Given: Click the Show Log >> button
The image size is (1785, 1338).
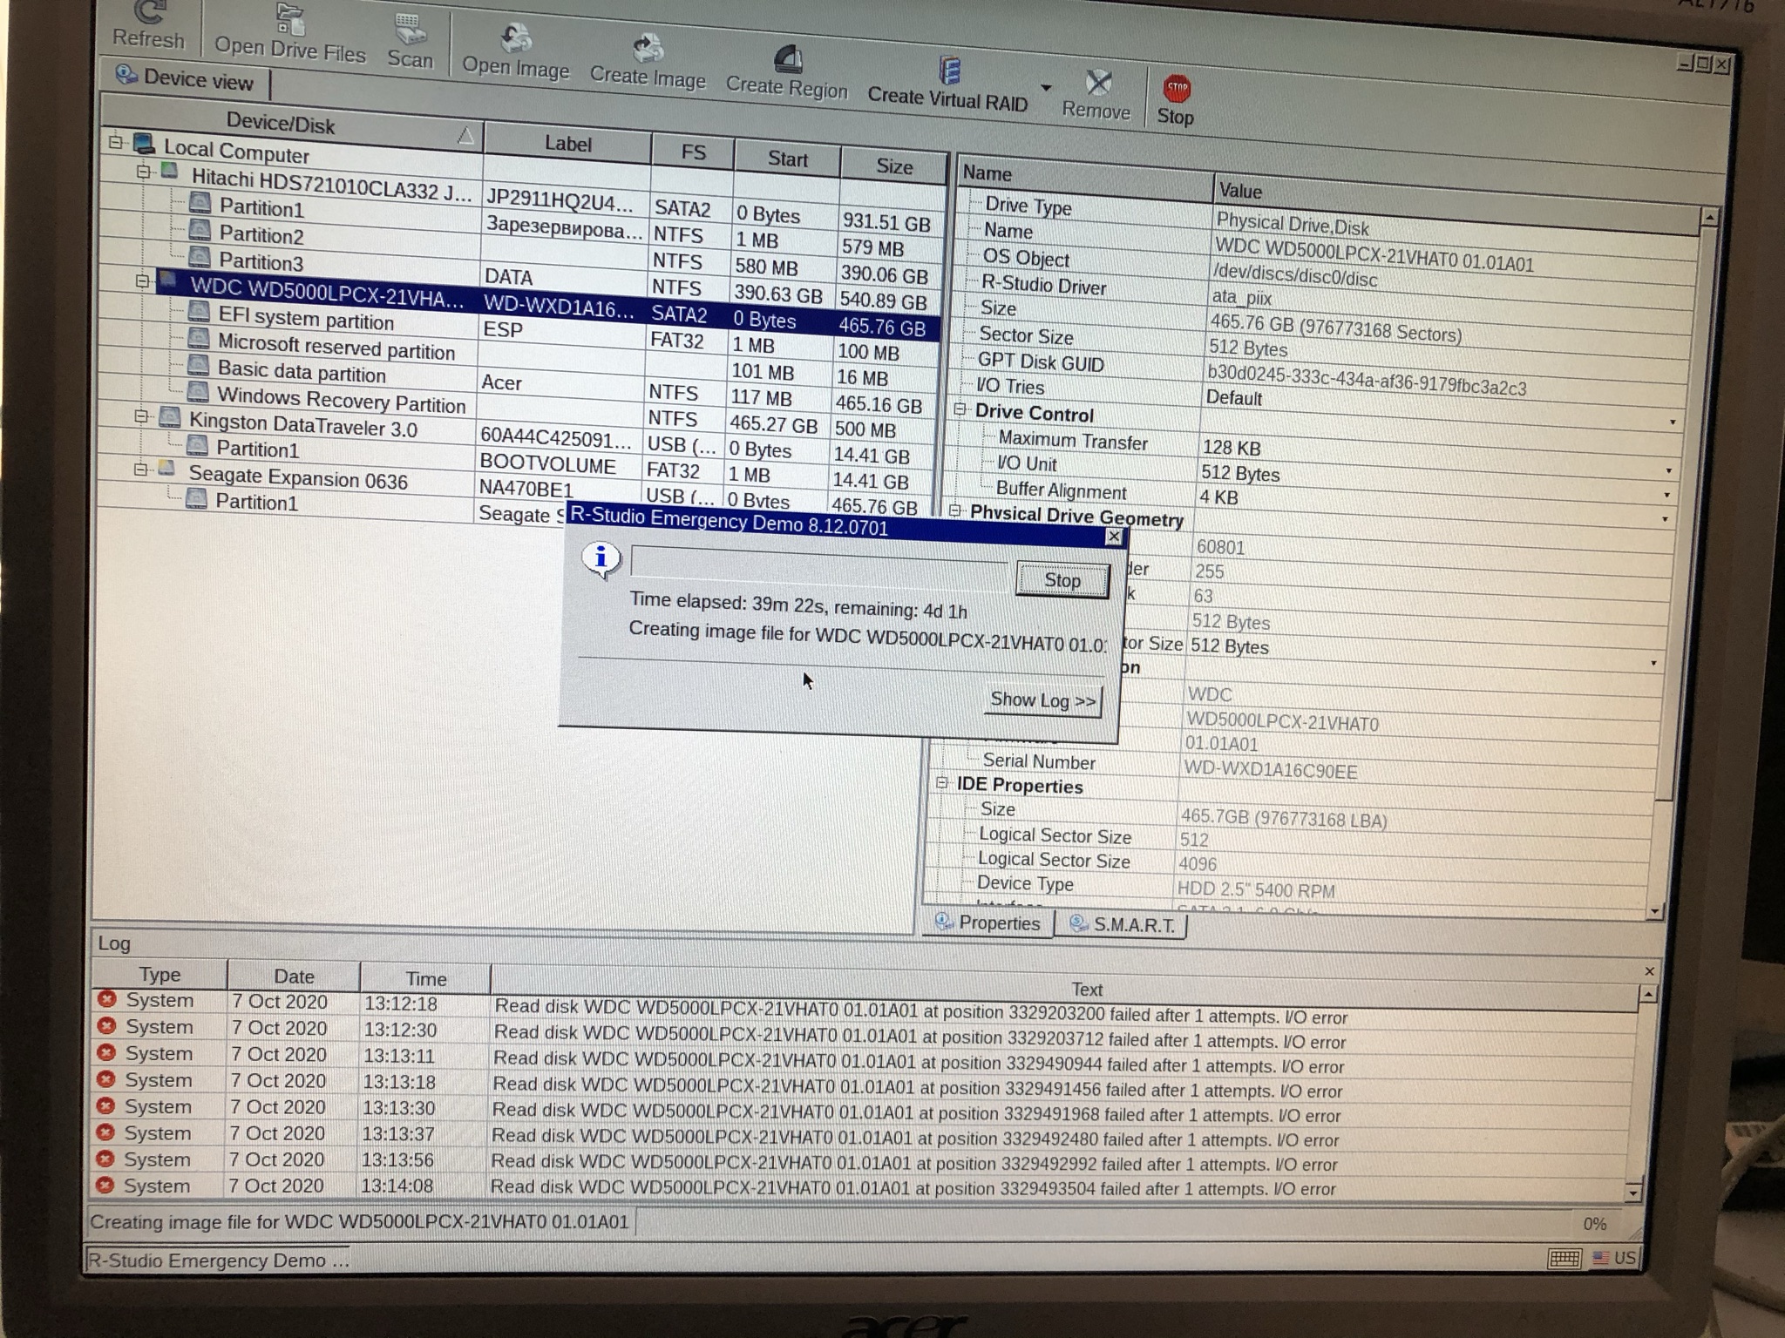Looking at the screenshot, I should [x=1042, y=700].
